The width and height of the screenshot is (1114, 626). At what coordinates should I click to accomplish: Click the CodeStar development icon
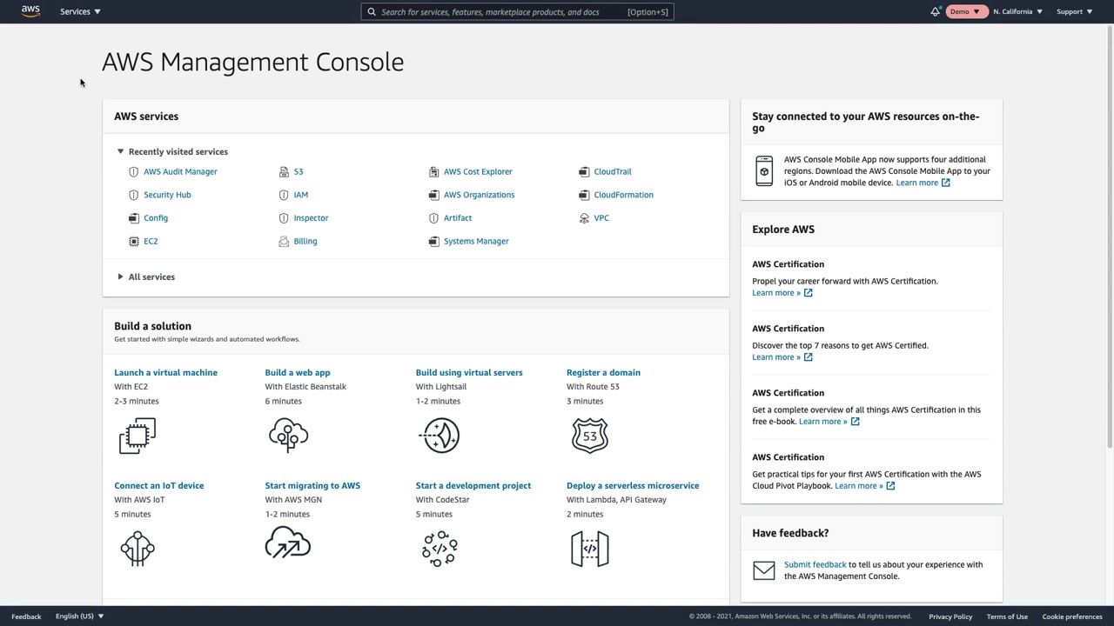click(x=440, y=549)
